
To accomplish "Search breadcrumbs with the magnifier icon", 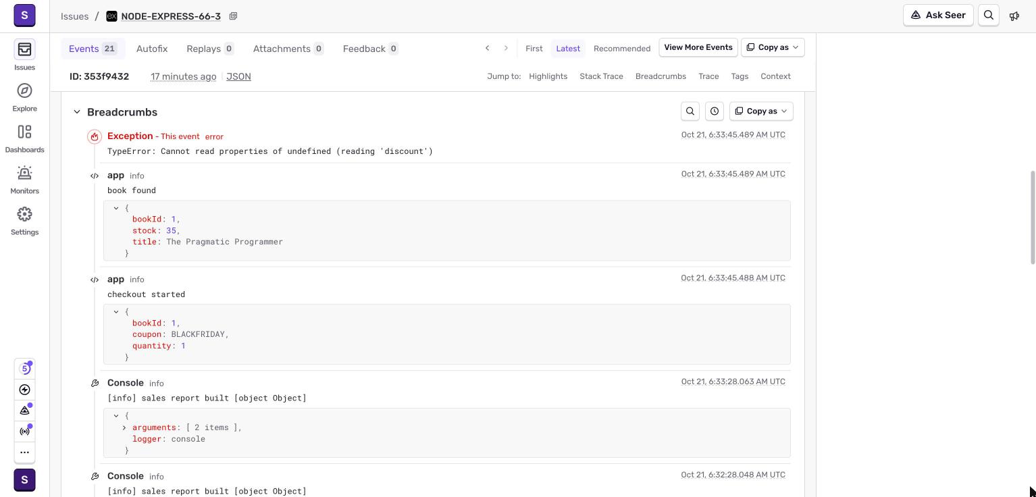I will click(690, 111).
